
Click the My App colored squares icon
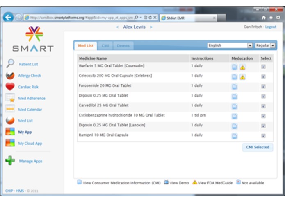pos(10,132)
